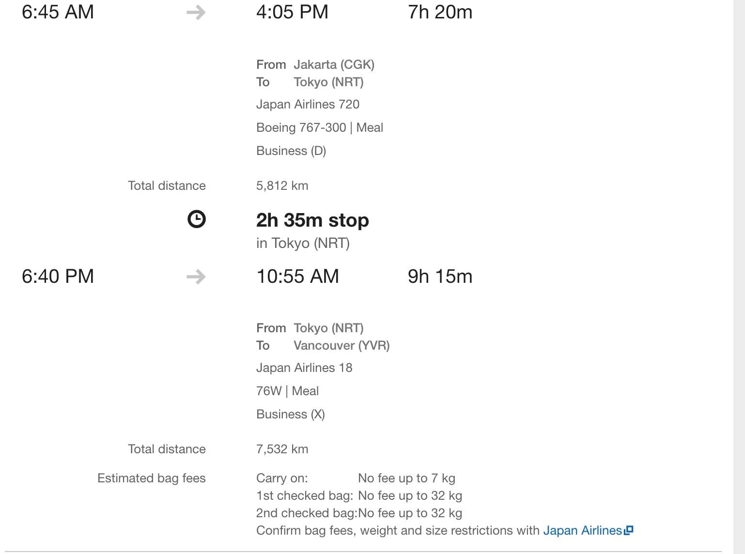Open the Japan Airlines bag fees link
Viewport: 745px width, 554px height.
[582, 531]
